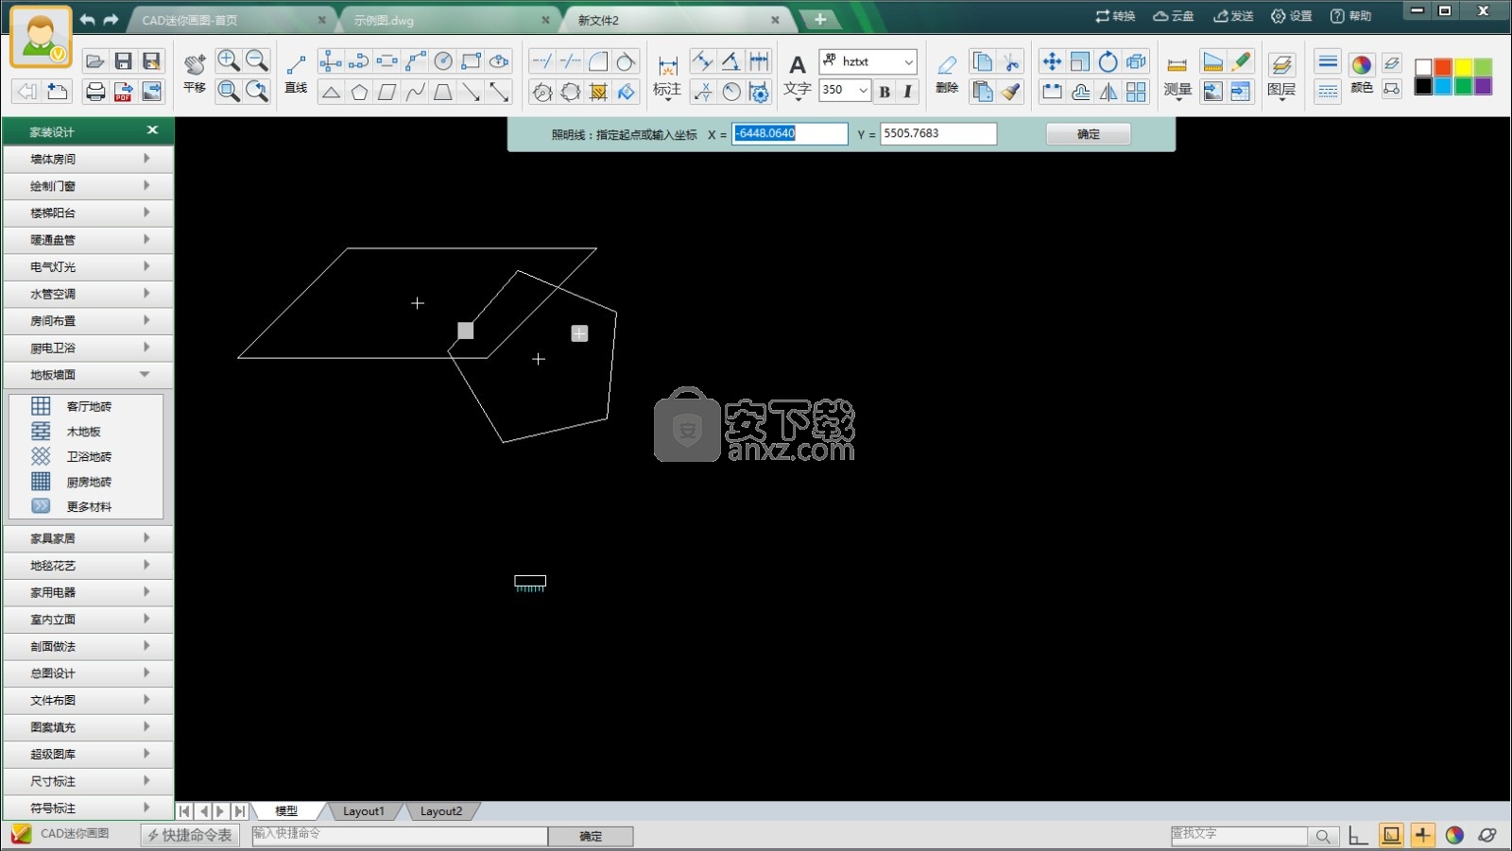The height and width of the screenshot is (851, 1512).
Task: Toggle the crosshair cursor status button
Action: [x=1422, y=835]
